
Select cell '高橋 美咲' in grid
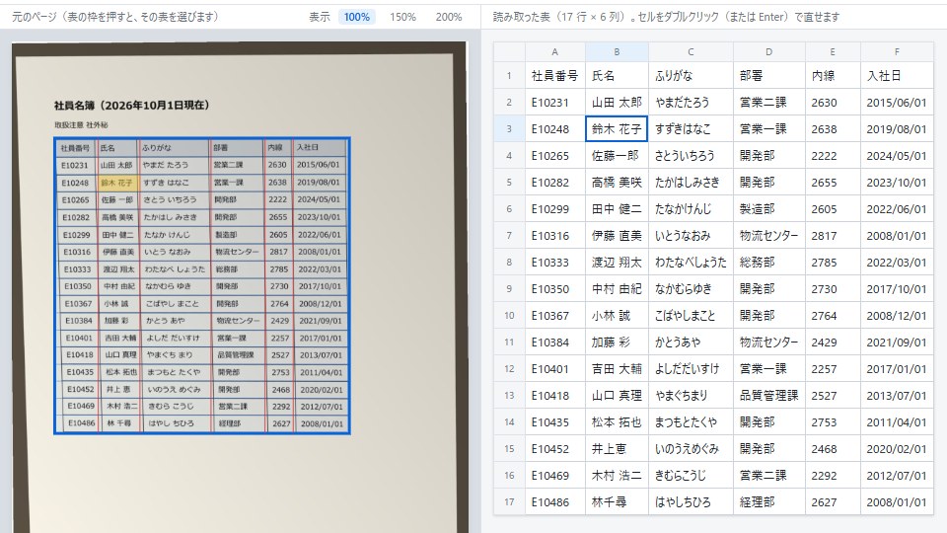[617, 182]
